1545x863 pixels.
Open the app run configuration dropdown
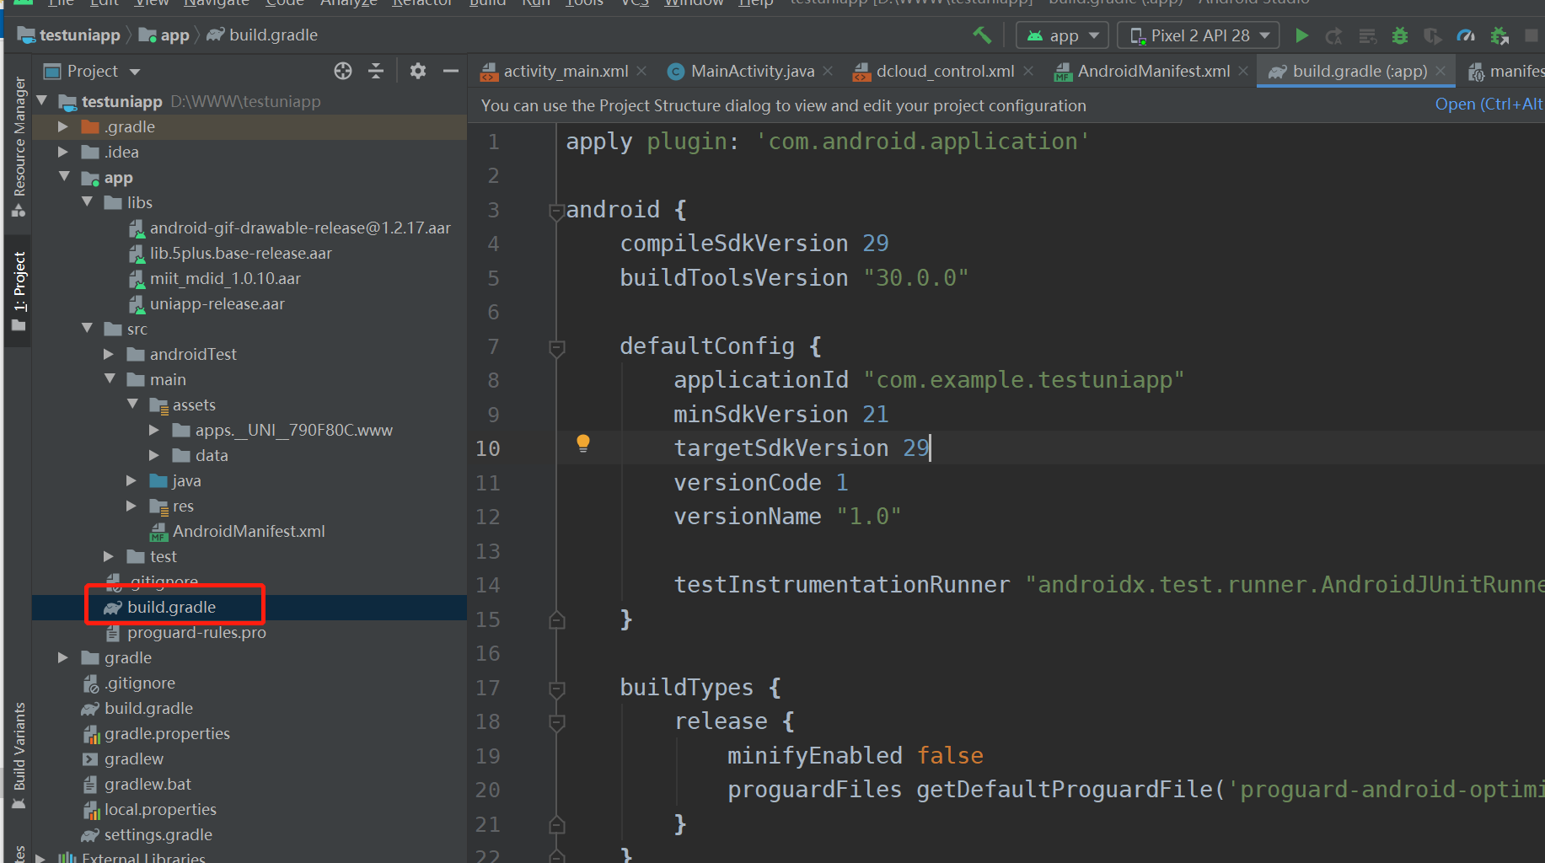point(1063,35)
